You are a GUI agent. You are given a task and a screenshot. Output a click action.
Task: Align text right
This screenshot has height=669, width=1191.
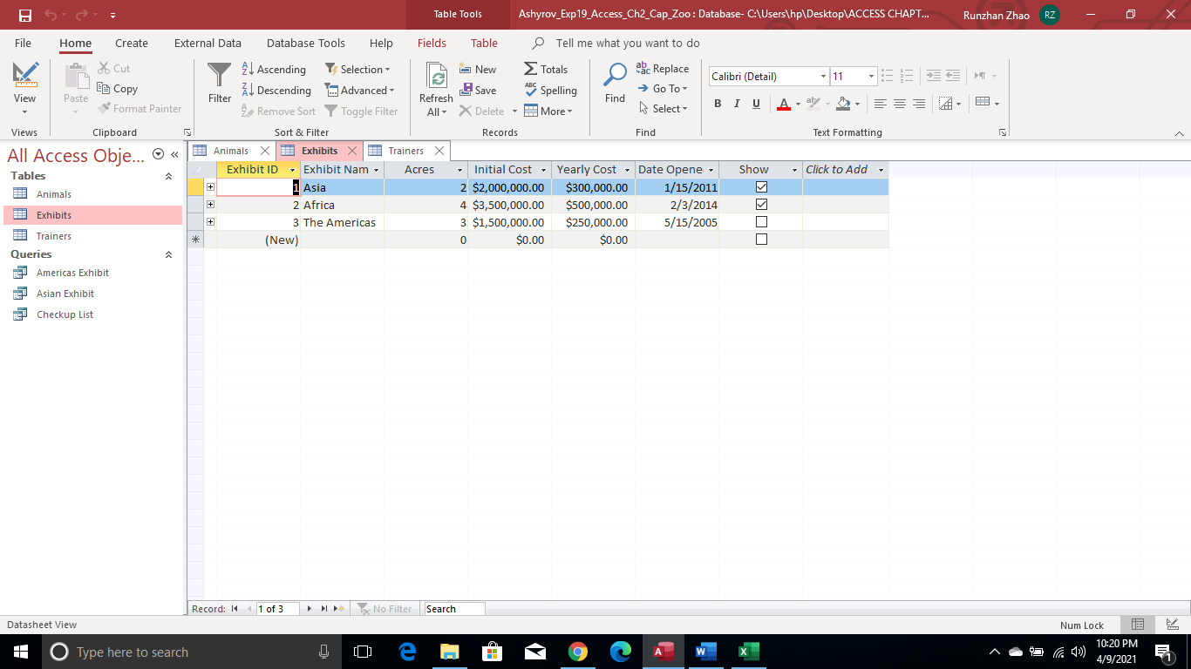coord(919,104)
